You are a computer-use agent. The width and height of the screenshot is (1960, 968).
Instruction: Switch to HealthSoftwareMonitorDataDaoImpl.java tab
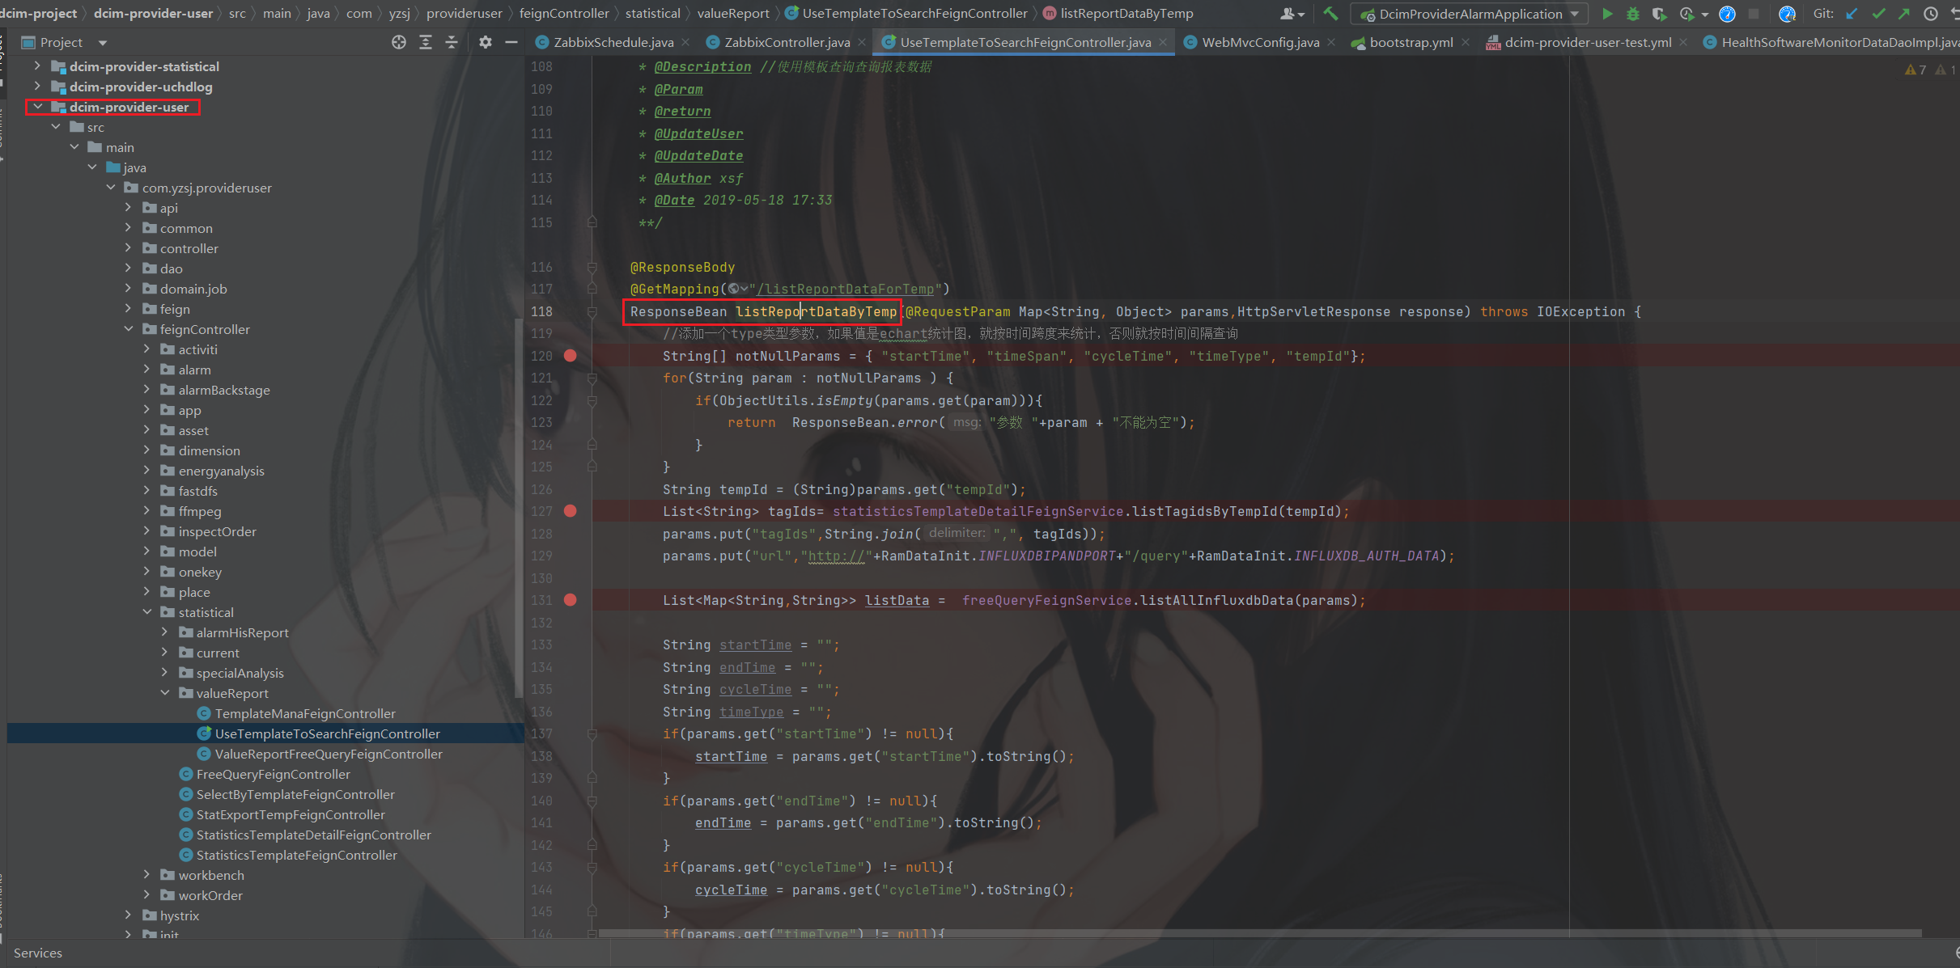1831,42
